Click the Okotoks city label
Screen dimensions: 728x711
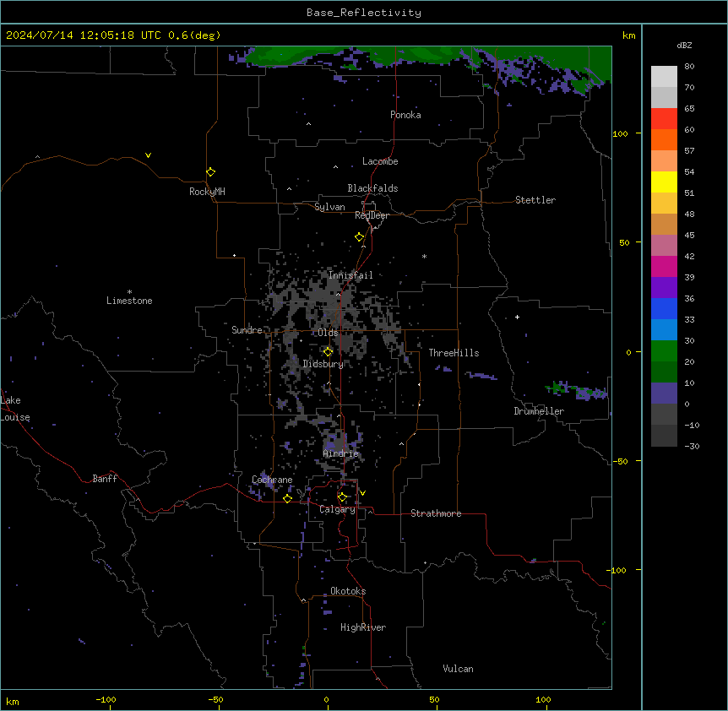click(348, 591)
